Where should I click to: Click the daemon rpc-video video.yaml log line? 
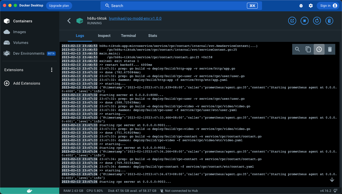tap(171, 140)
